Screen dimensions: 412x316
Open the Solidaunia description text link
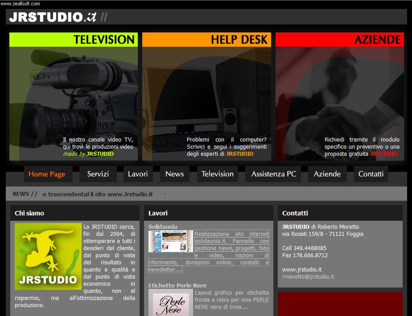click(209, 252)
